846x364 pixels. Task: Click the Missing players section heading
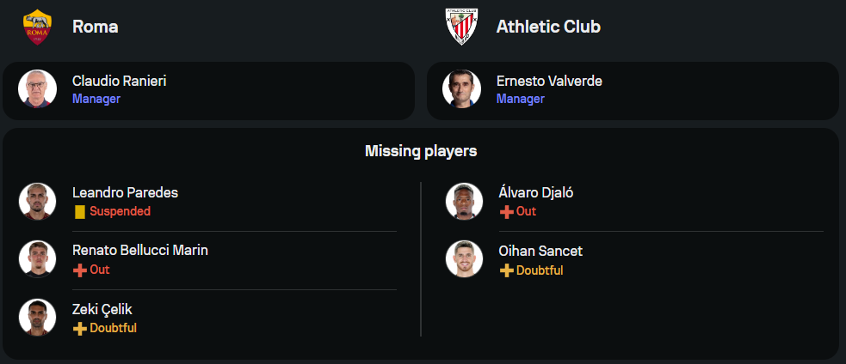[x=421, y=151]
